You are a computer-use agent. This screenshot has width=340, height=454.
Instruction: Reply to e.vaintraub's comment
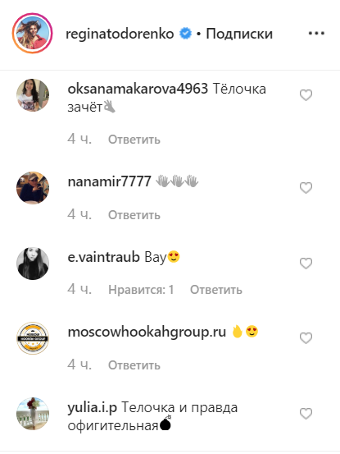tap(216, 290)
